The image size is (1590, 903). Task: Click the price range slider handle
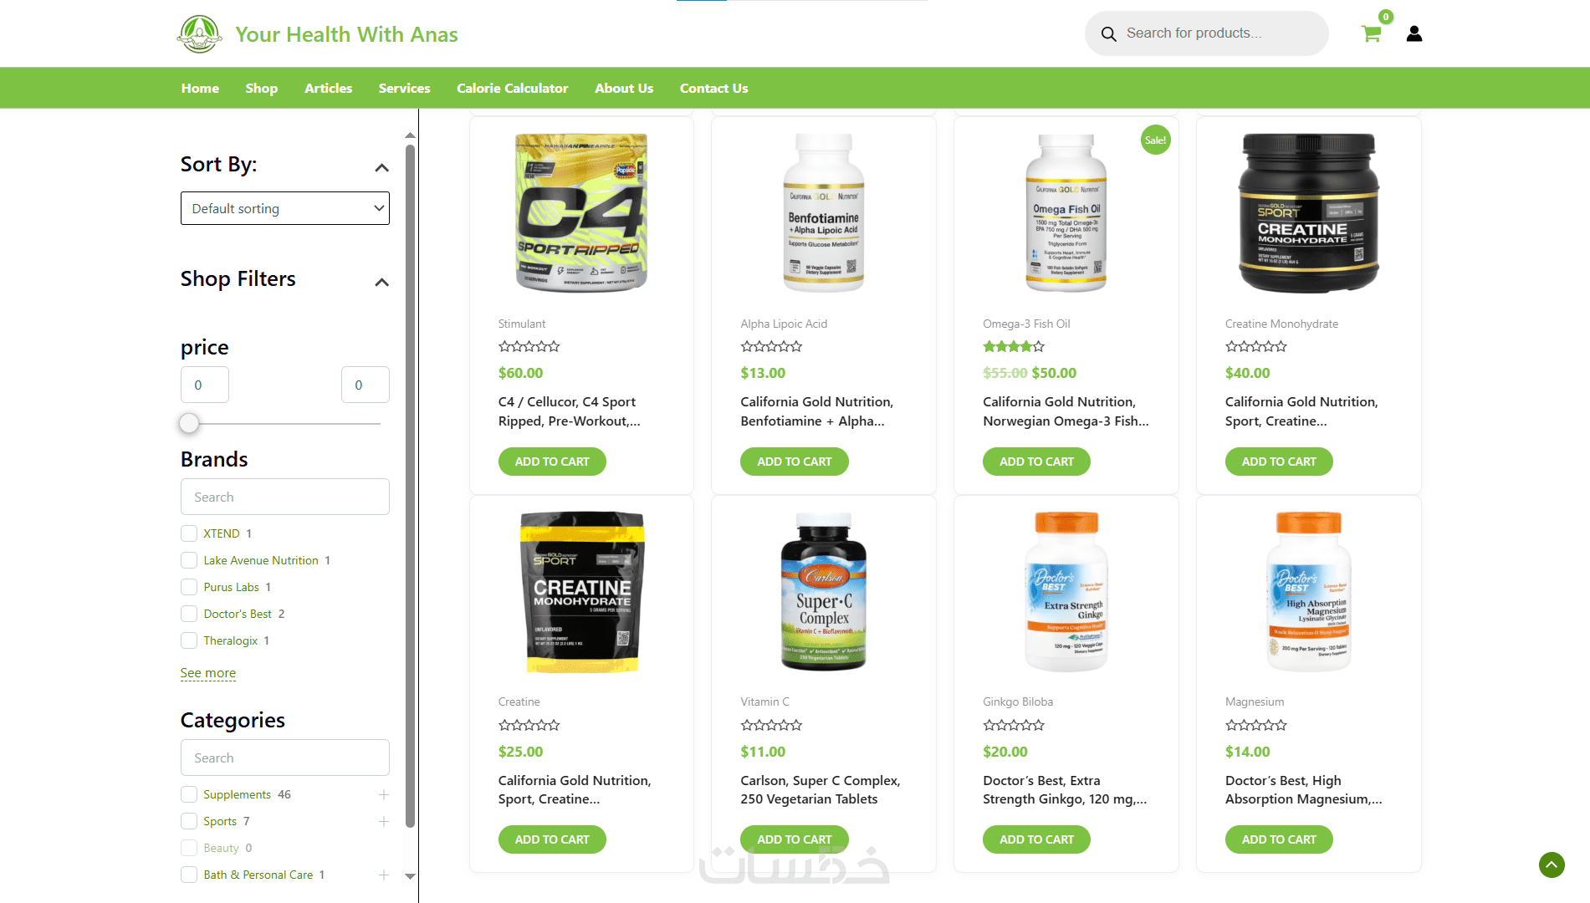pos(190,423)
